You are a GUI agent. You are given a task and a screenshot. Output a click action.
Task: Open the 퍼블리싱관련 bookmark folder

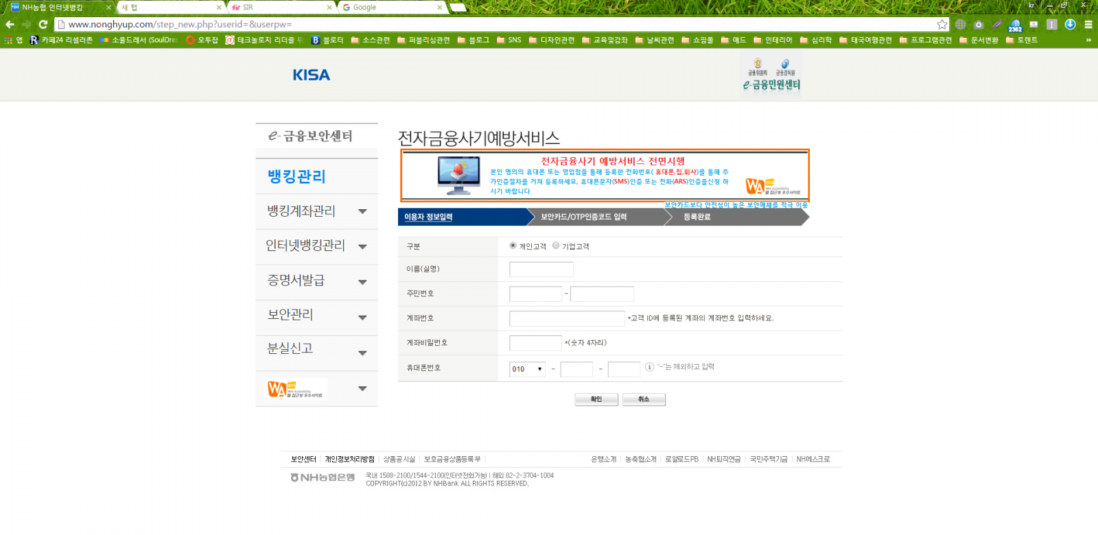(424, 40)
